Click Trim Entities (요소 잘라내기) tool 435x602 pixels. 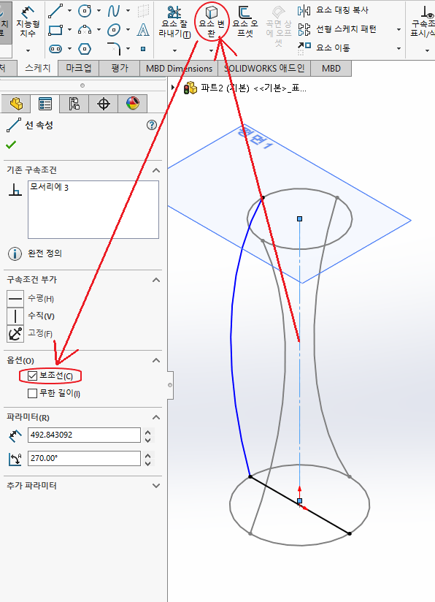[x=174, y=22]
